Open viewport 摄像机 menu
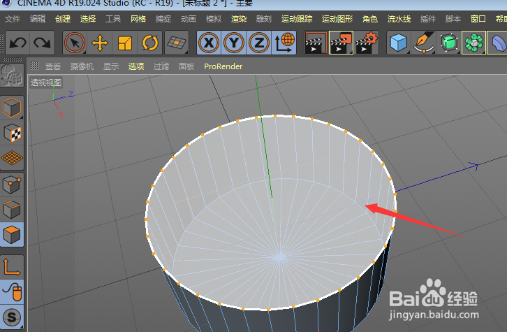507x332 pixels. point(82,66)
